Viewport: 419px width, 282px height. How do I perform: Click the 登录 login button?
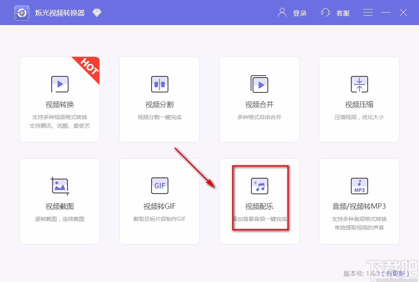click(x=300, y=13)
